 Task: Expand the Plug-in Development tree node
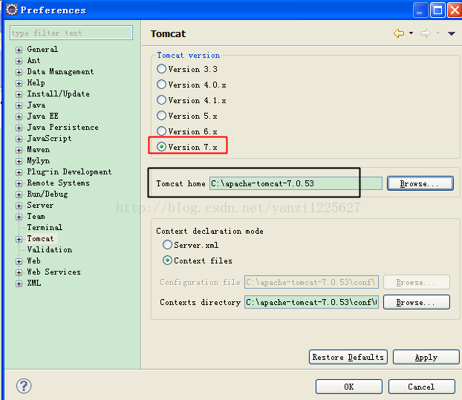coord(19,172)
